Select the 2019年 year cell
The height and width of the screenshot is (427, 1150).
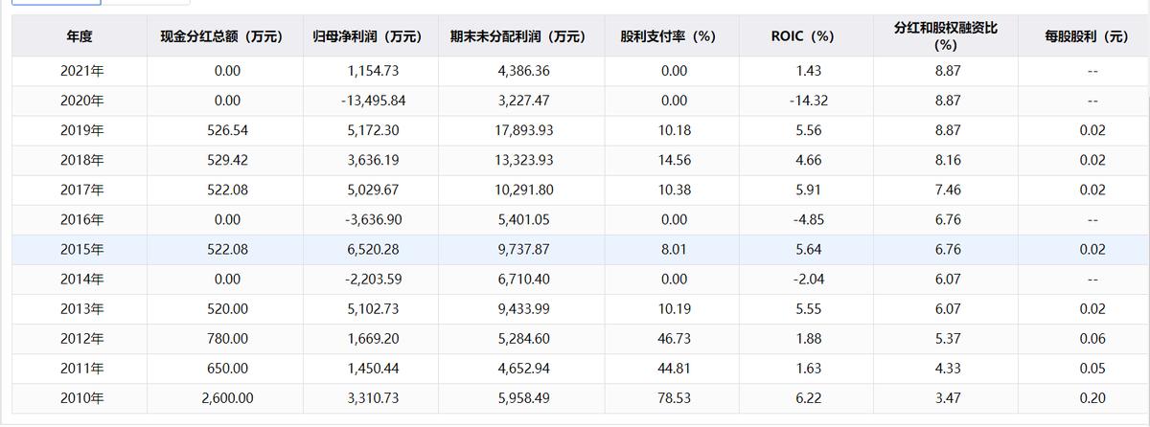[81, 130]
